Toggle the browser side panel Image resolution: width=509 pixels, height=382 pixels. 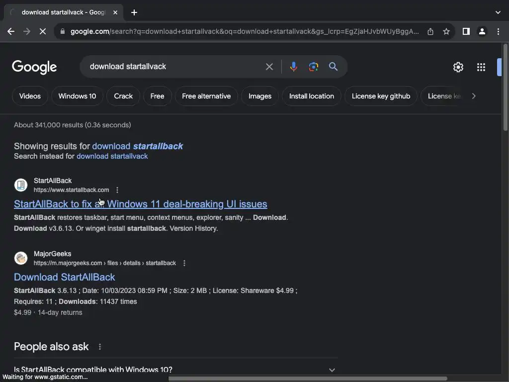tap(466, 31)
